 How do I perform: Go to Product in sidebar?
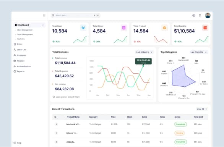(21, 61)
